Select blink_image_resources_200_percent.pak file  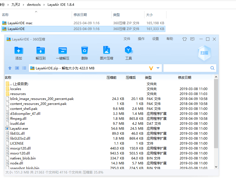[x=109, y=99]
